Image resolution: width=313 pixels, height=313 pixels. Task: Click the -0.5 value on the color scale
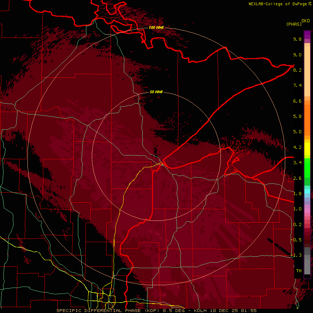tap(296, 240)
